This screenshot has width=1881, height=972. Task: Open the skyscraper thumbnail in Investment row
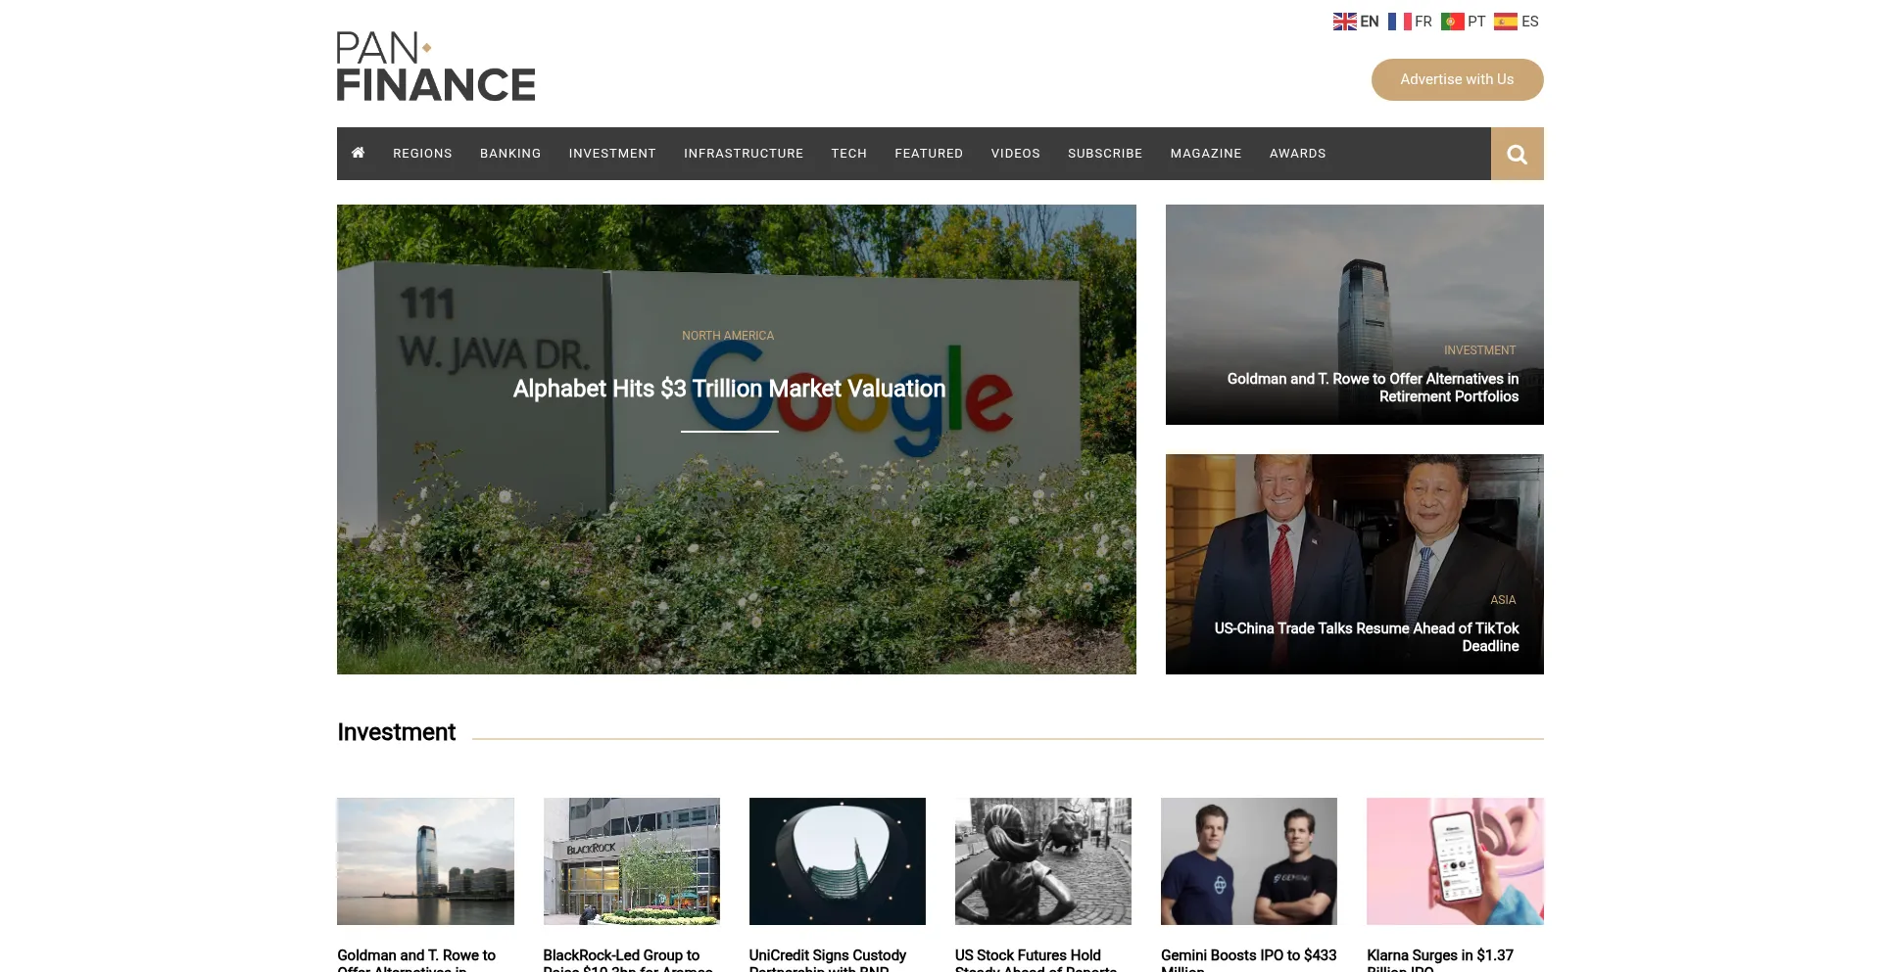425,861
